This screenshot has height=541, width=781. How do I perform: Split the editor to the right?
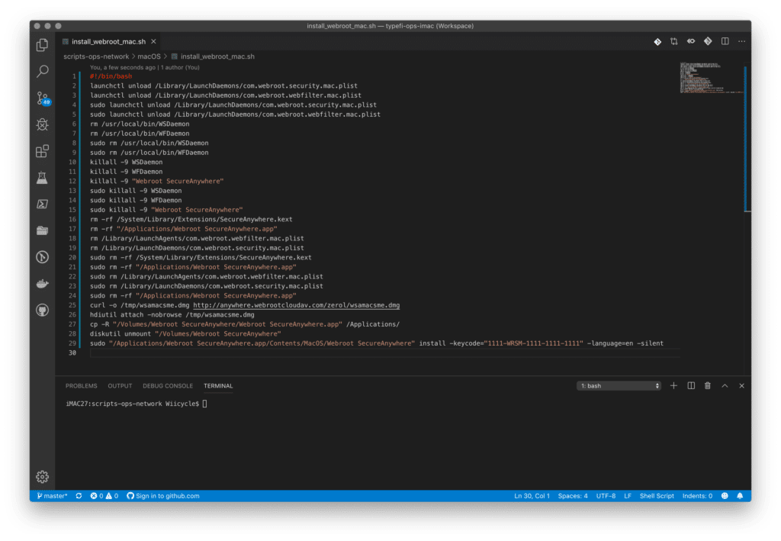725,41
